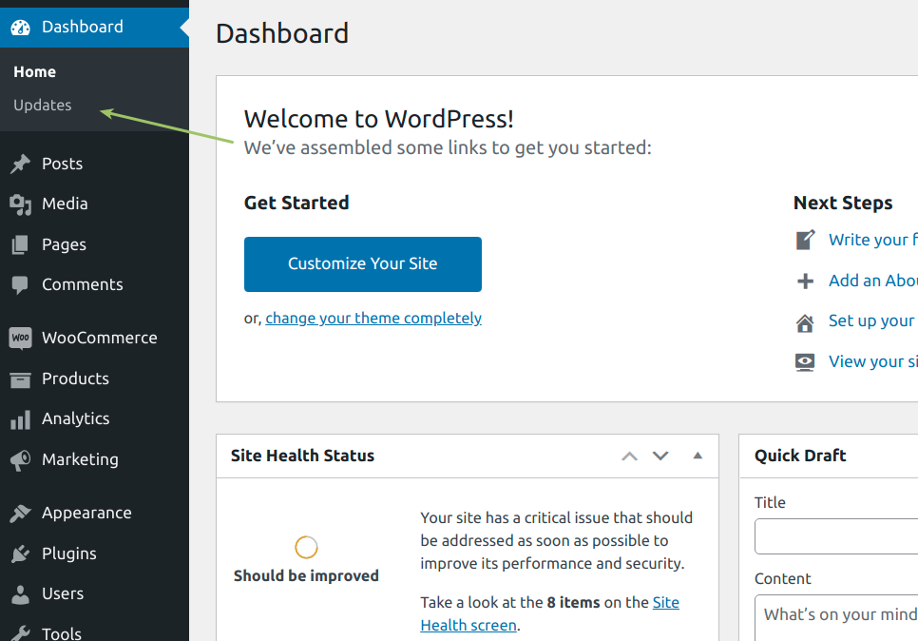Open the Posts pushpin icon
The height and width of the screenshot is (641, 918).
(x=21, y=165)
